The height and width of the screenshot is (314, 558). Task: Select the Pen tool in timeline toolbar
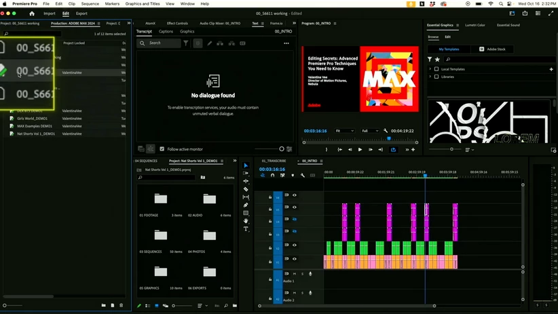click(246, 205)
